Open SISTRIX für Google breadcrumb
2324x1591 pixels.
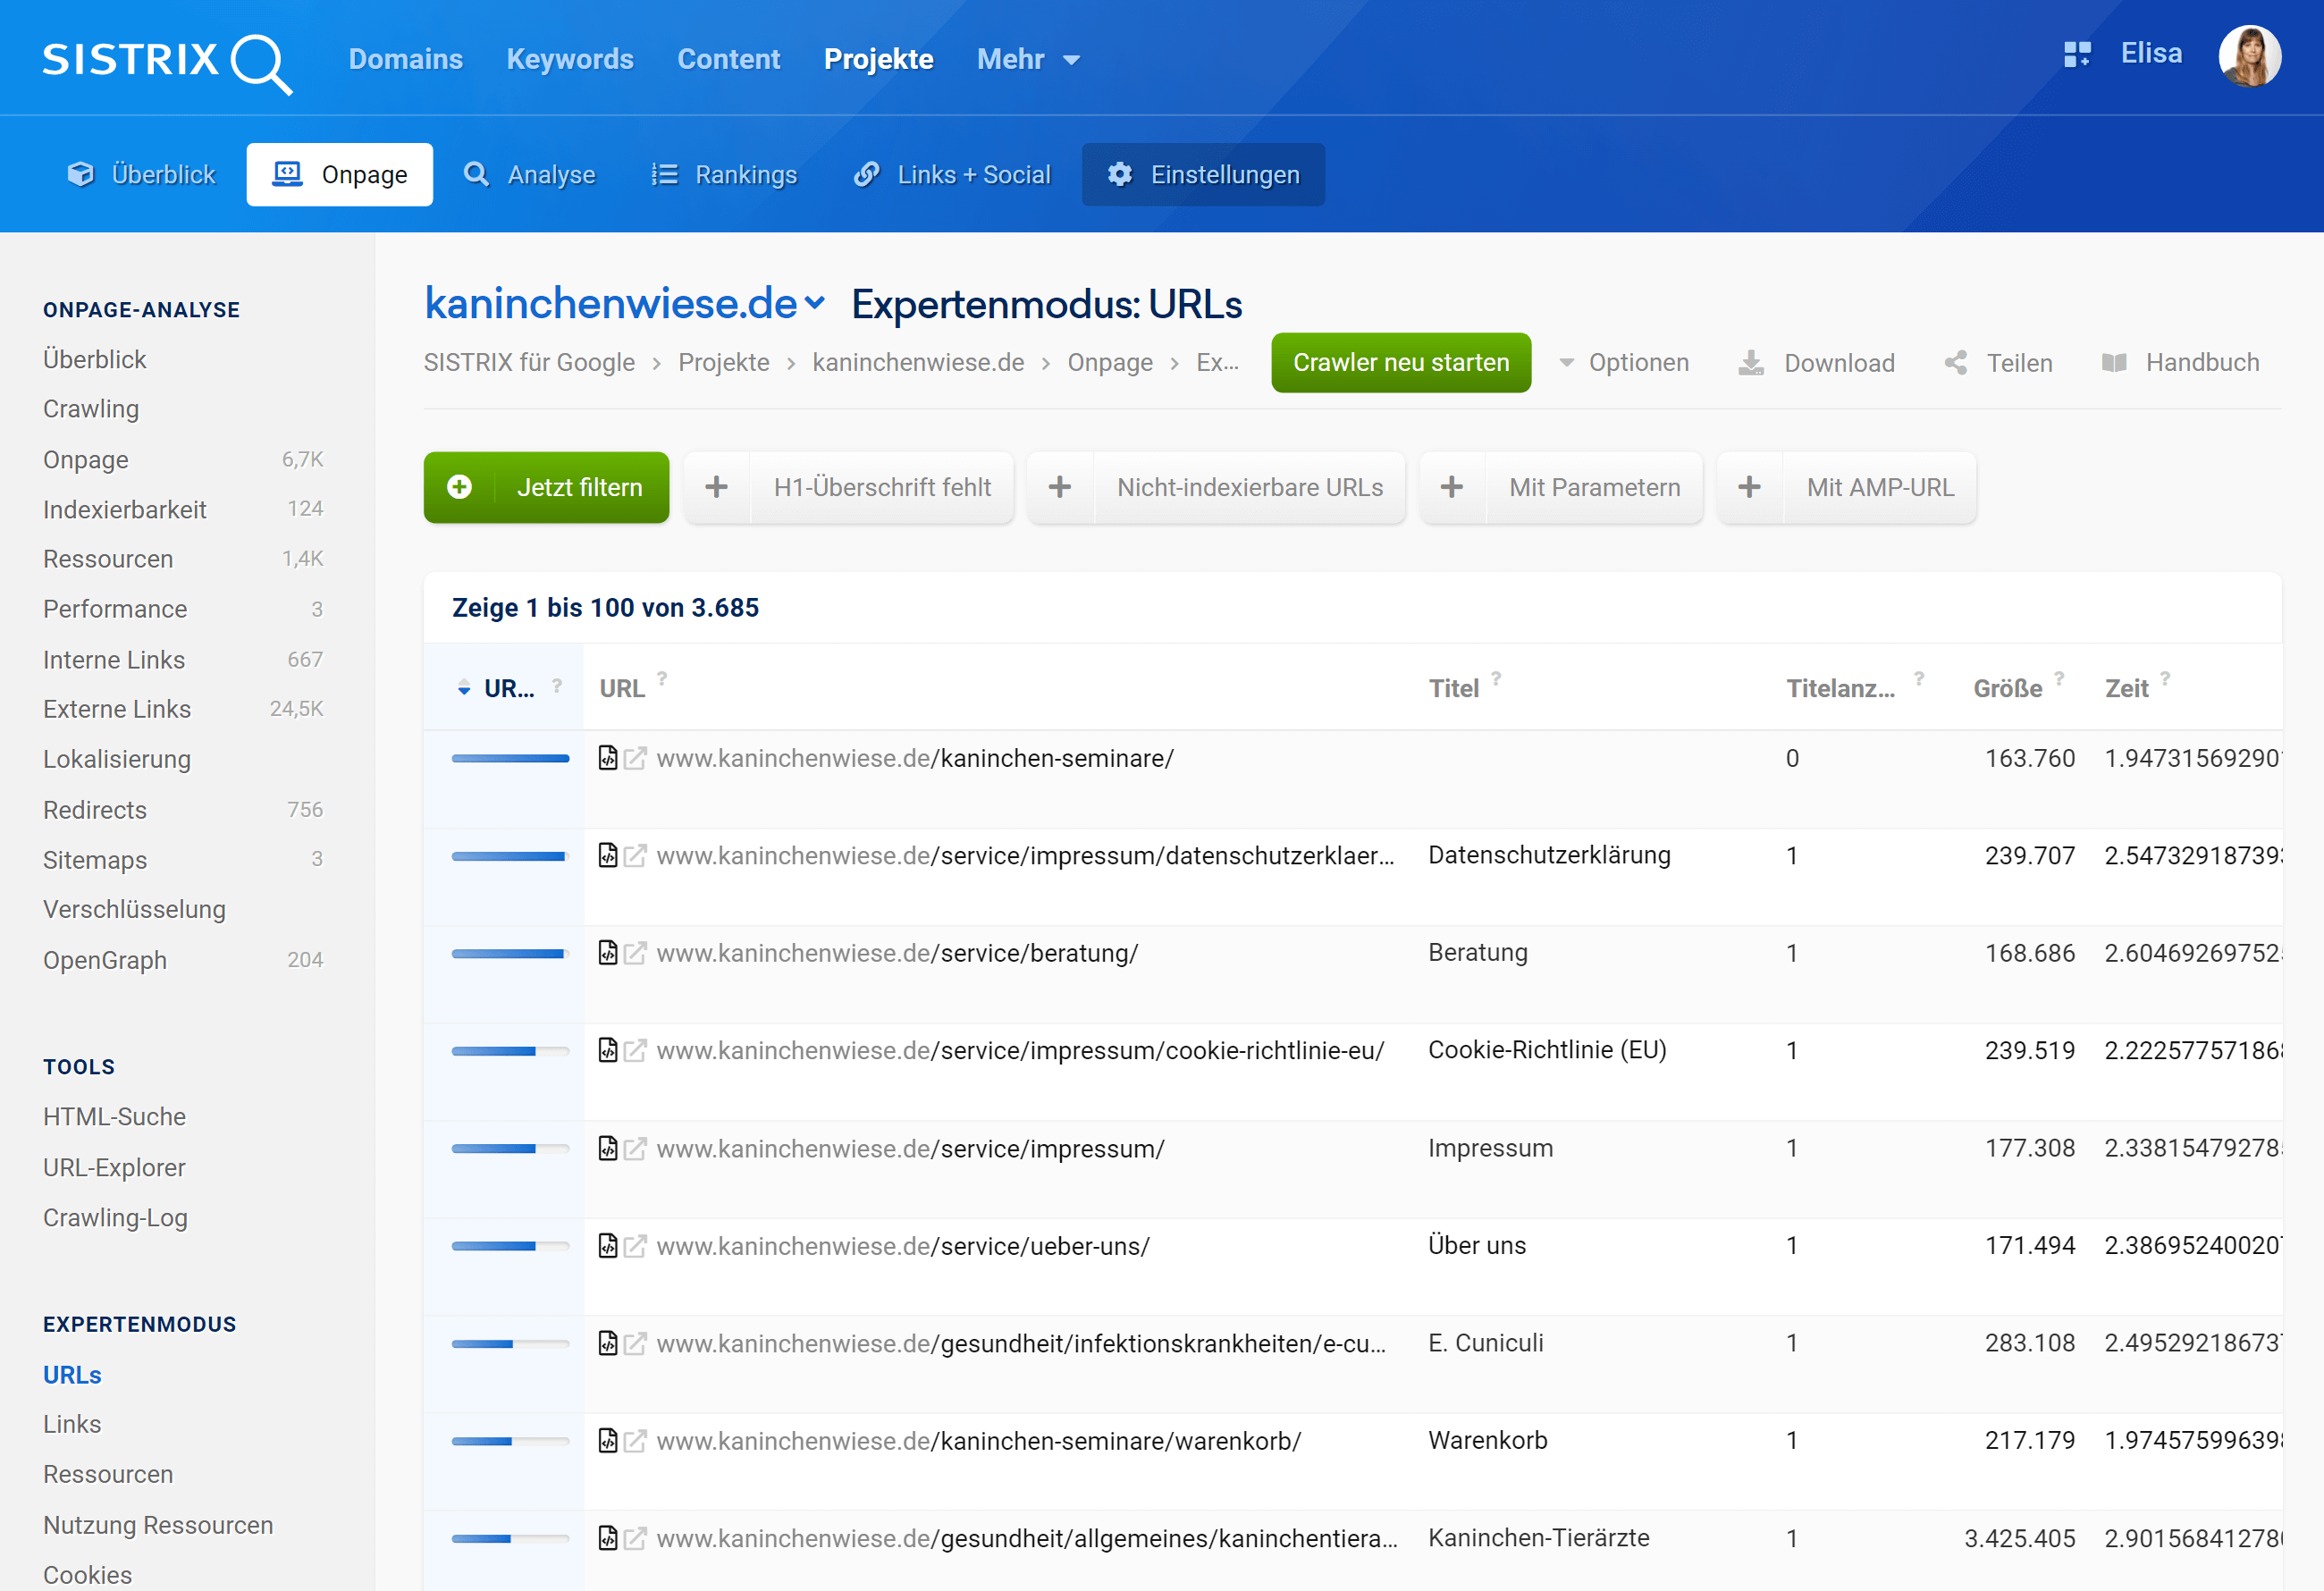[529, 363]
